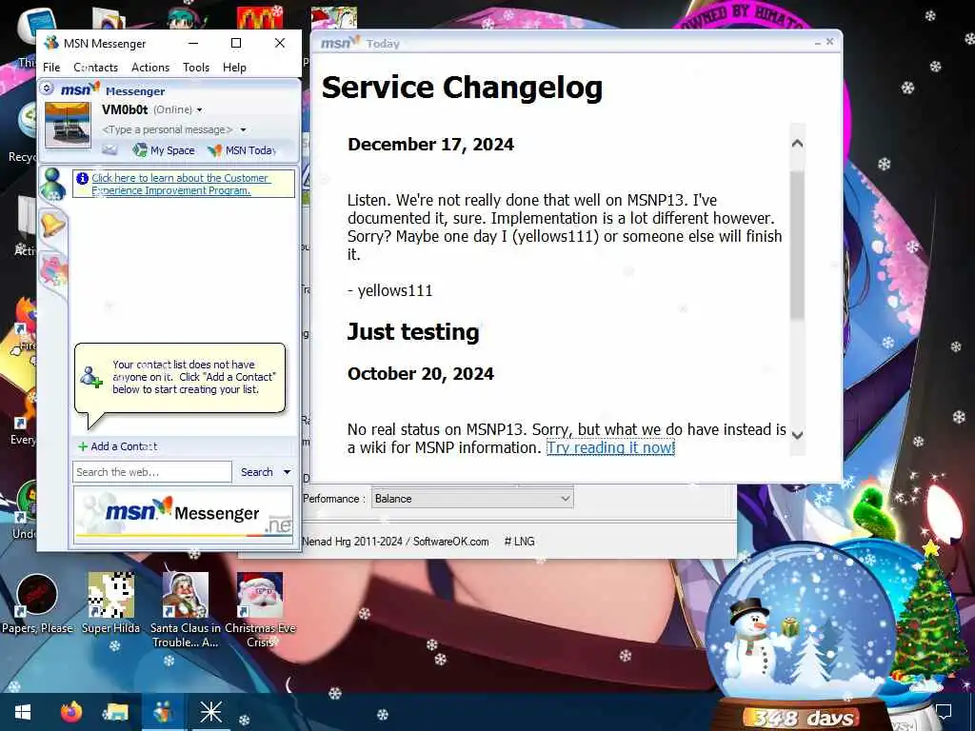Collapse the MSN Messenger header chevron

click(x=47, y=89)
